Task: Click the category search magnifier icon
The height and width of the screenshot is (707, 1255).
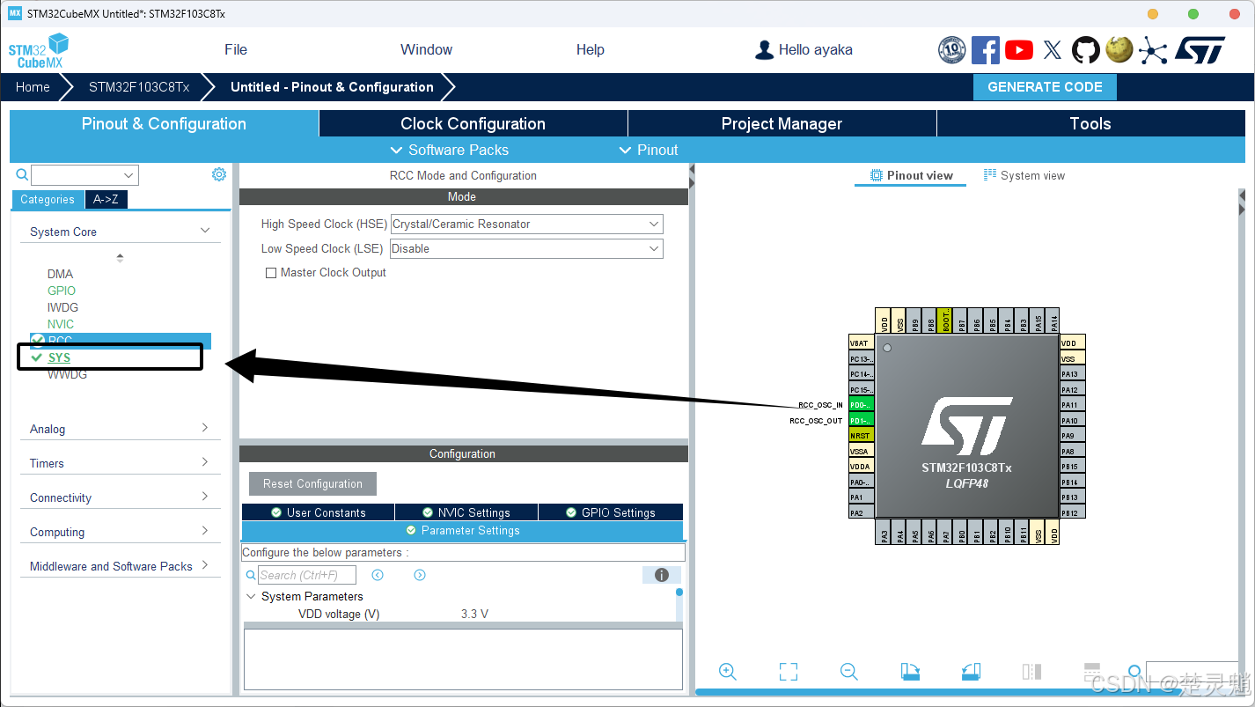Action: [23, 174]
